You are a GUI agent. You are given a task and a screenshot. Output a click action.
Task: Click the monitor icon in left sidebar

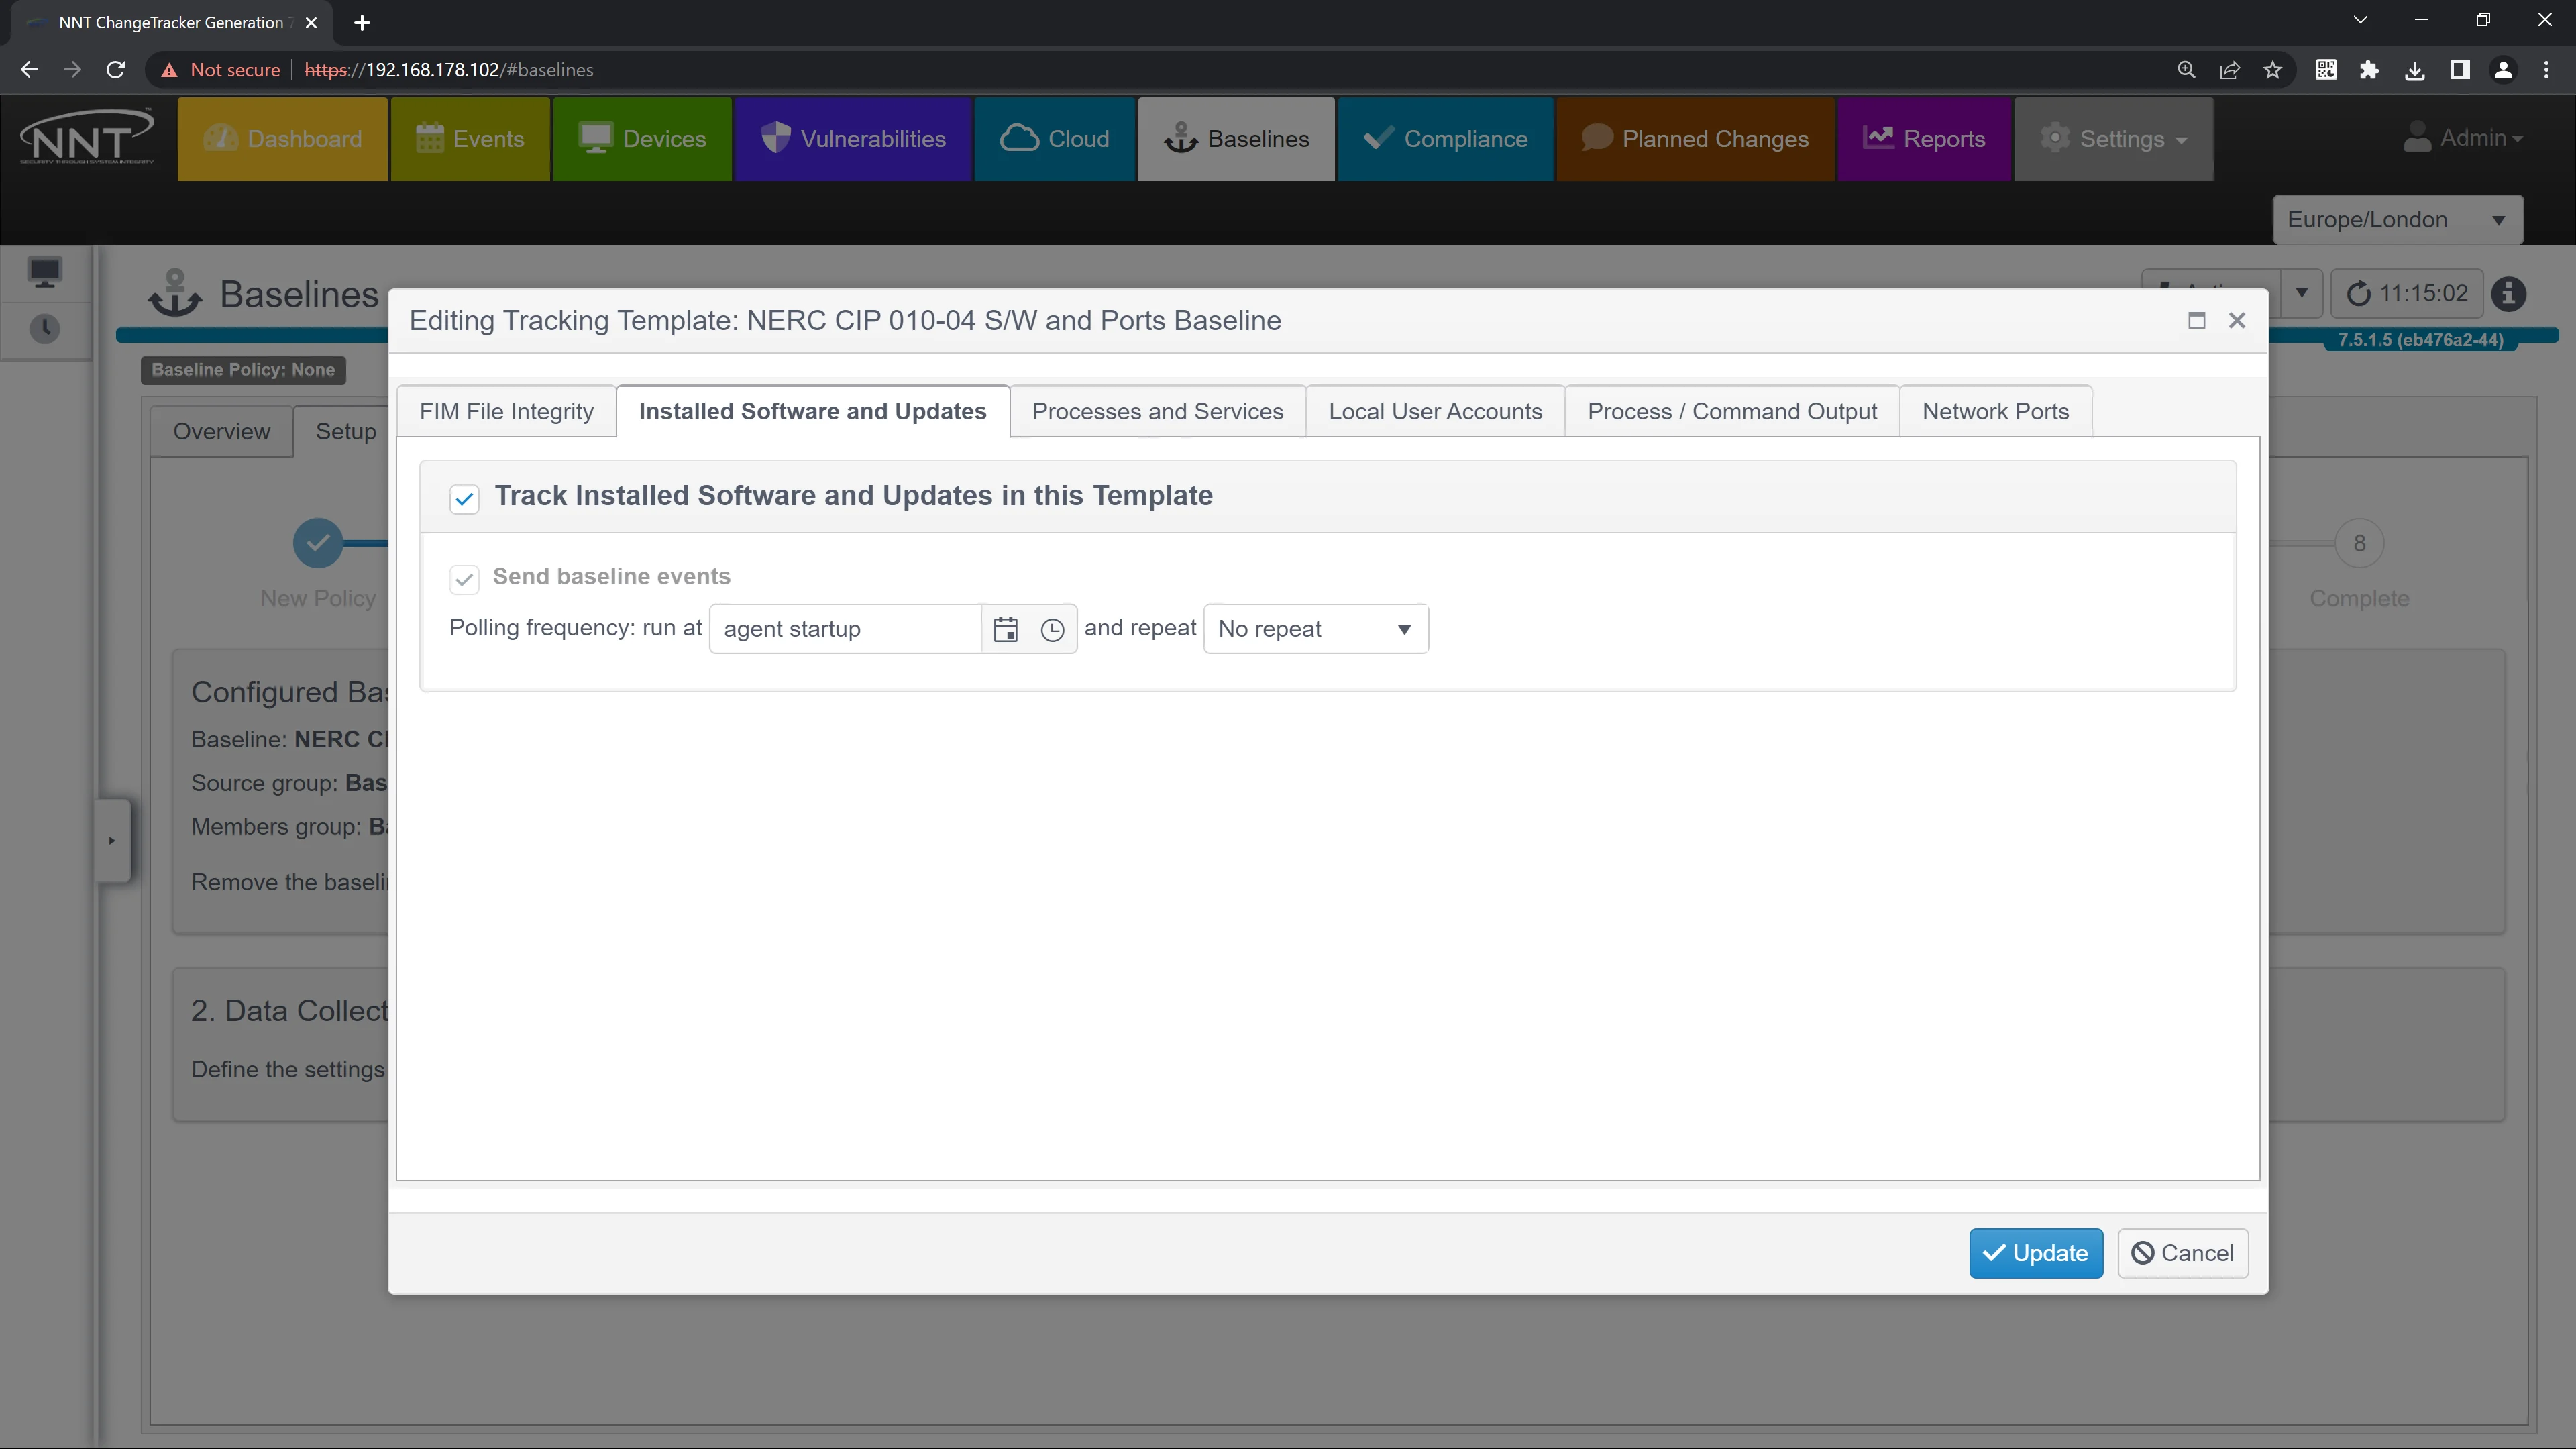tap(45, 272)
